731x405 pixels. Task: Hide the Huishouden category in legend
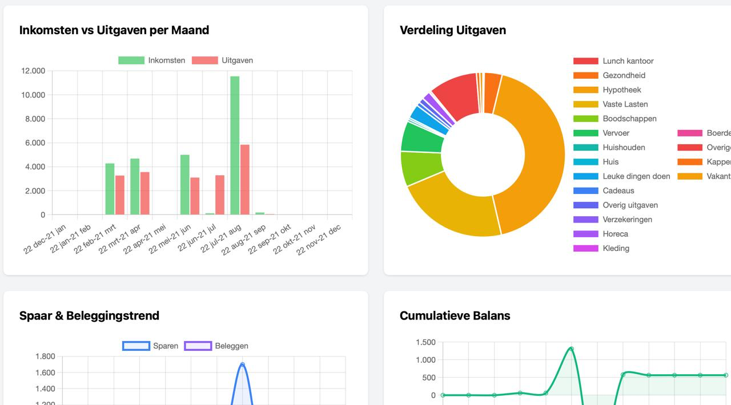tap(609, 147)
